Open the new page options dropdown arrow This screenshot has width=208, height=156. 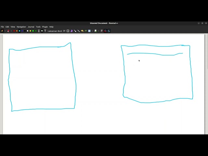coord(98,31)
